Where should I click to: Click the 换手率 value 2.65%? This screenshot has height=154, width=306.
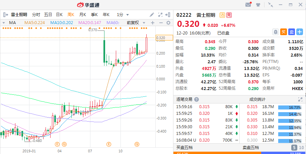pos(296,55)
